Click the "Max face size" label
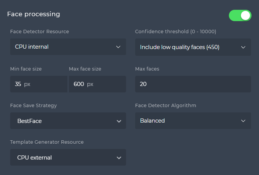Viewport: 259px width, 175px height. (x=85, y=69)
